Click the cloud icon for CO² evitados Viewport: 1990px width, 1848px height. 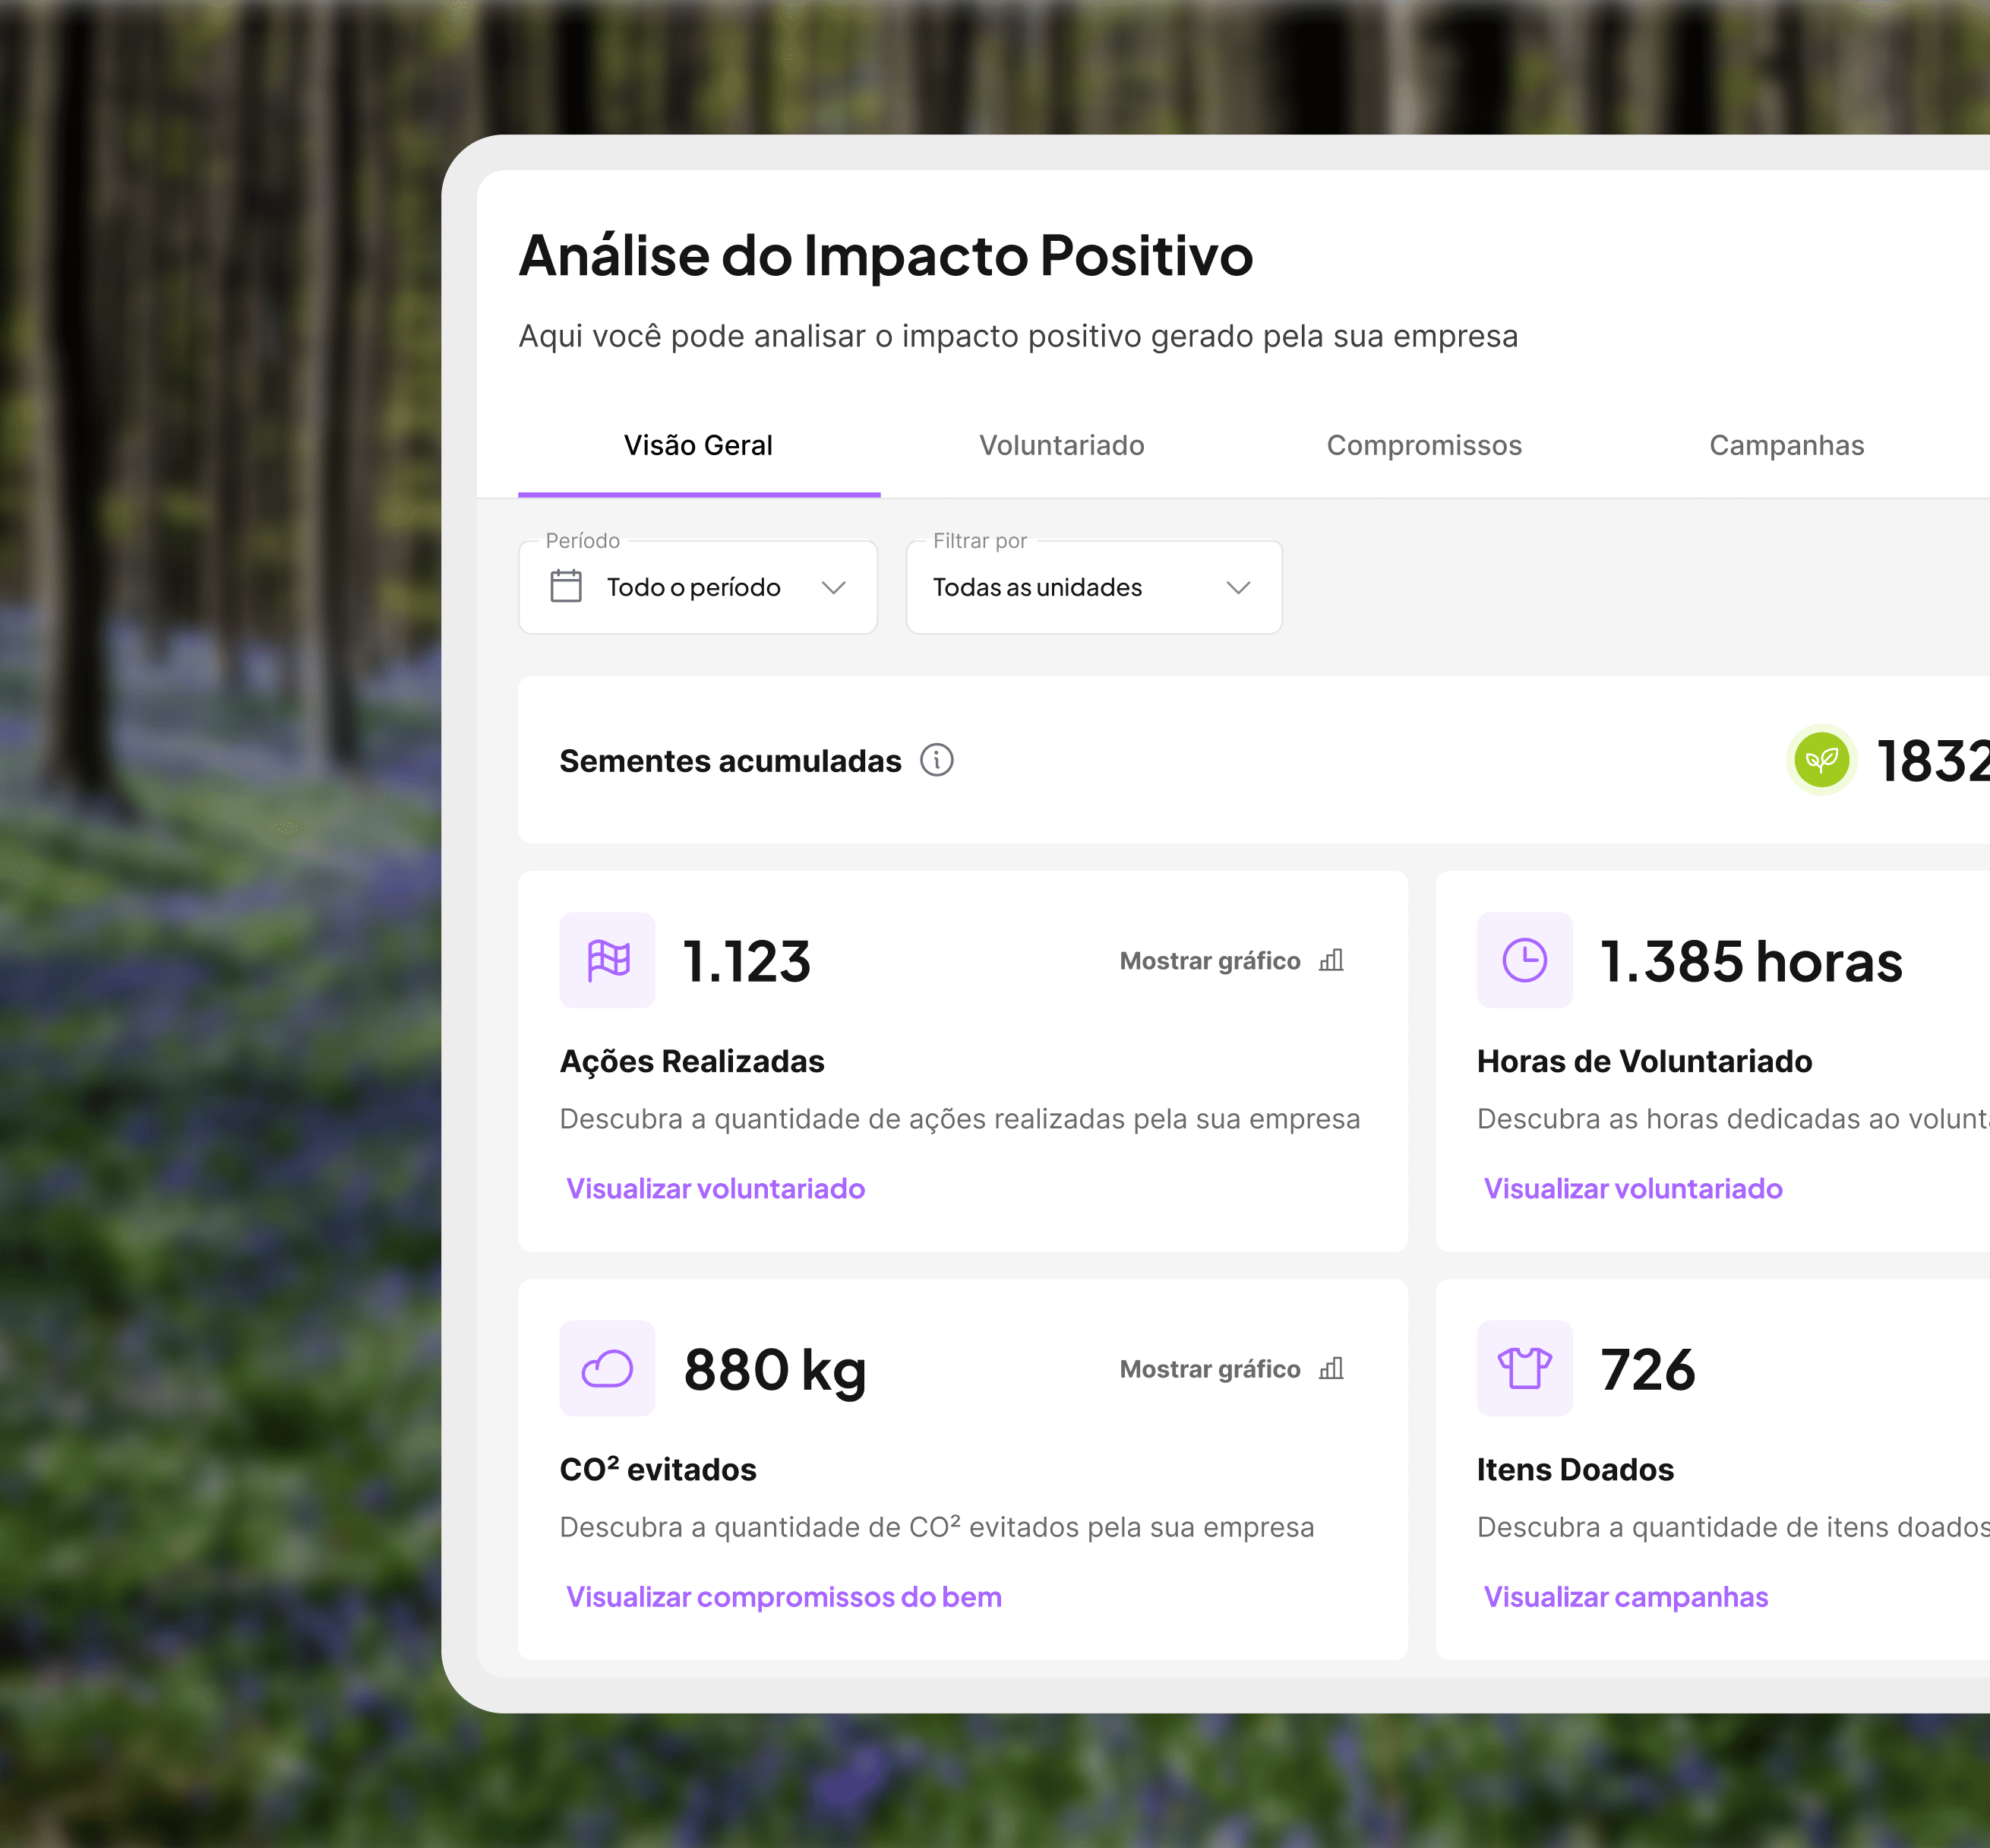pyautogui.click(x=608, y=1368)
